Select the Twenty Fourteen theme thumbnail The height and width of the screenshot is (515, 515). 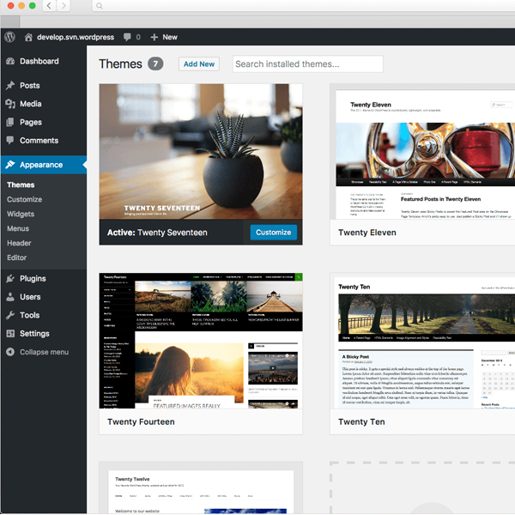[x=201, y=340]
